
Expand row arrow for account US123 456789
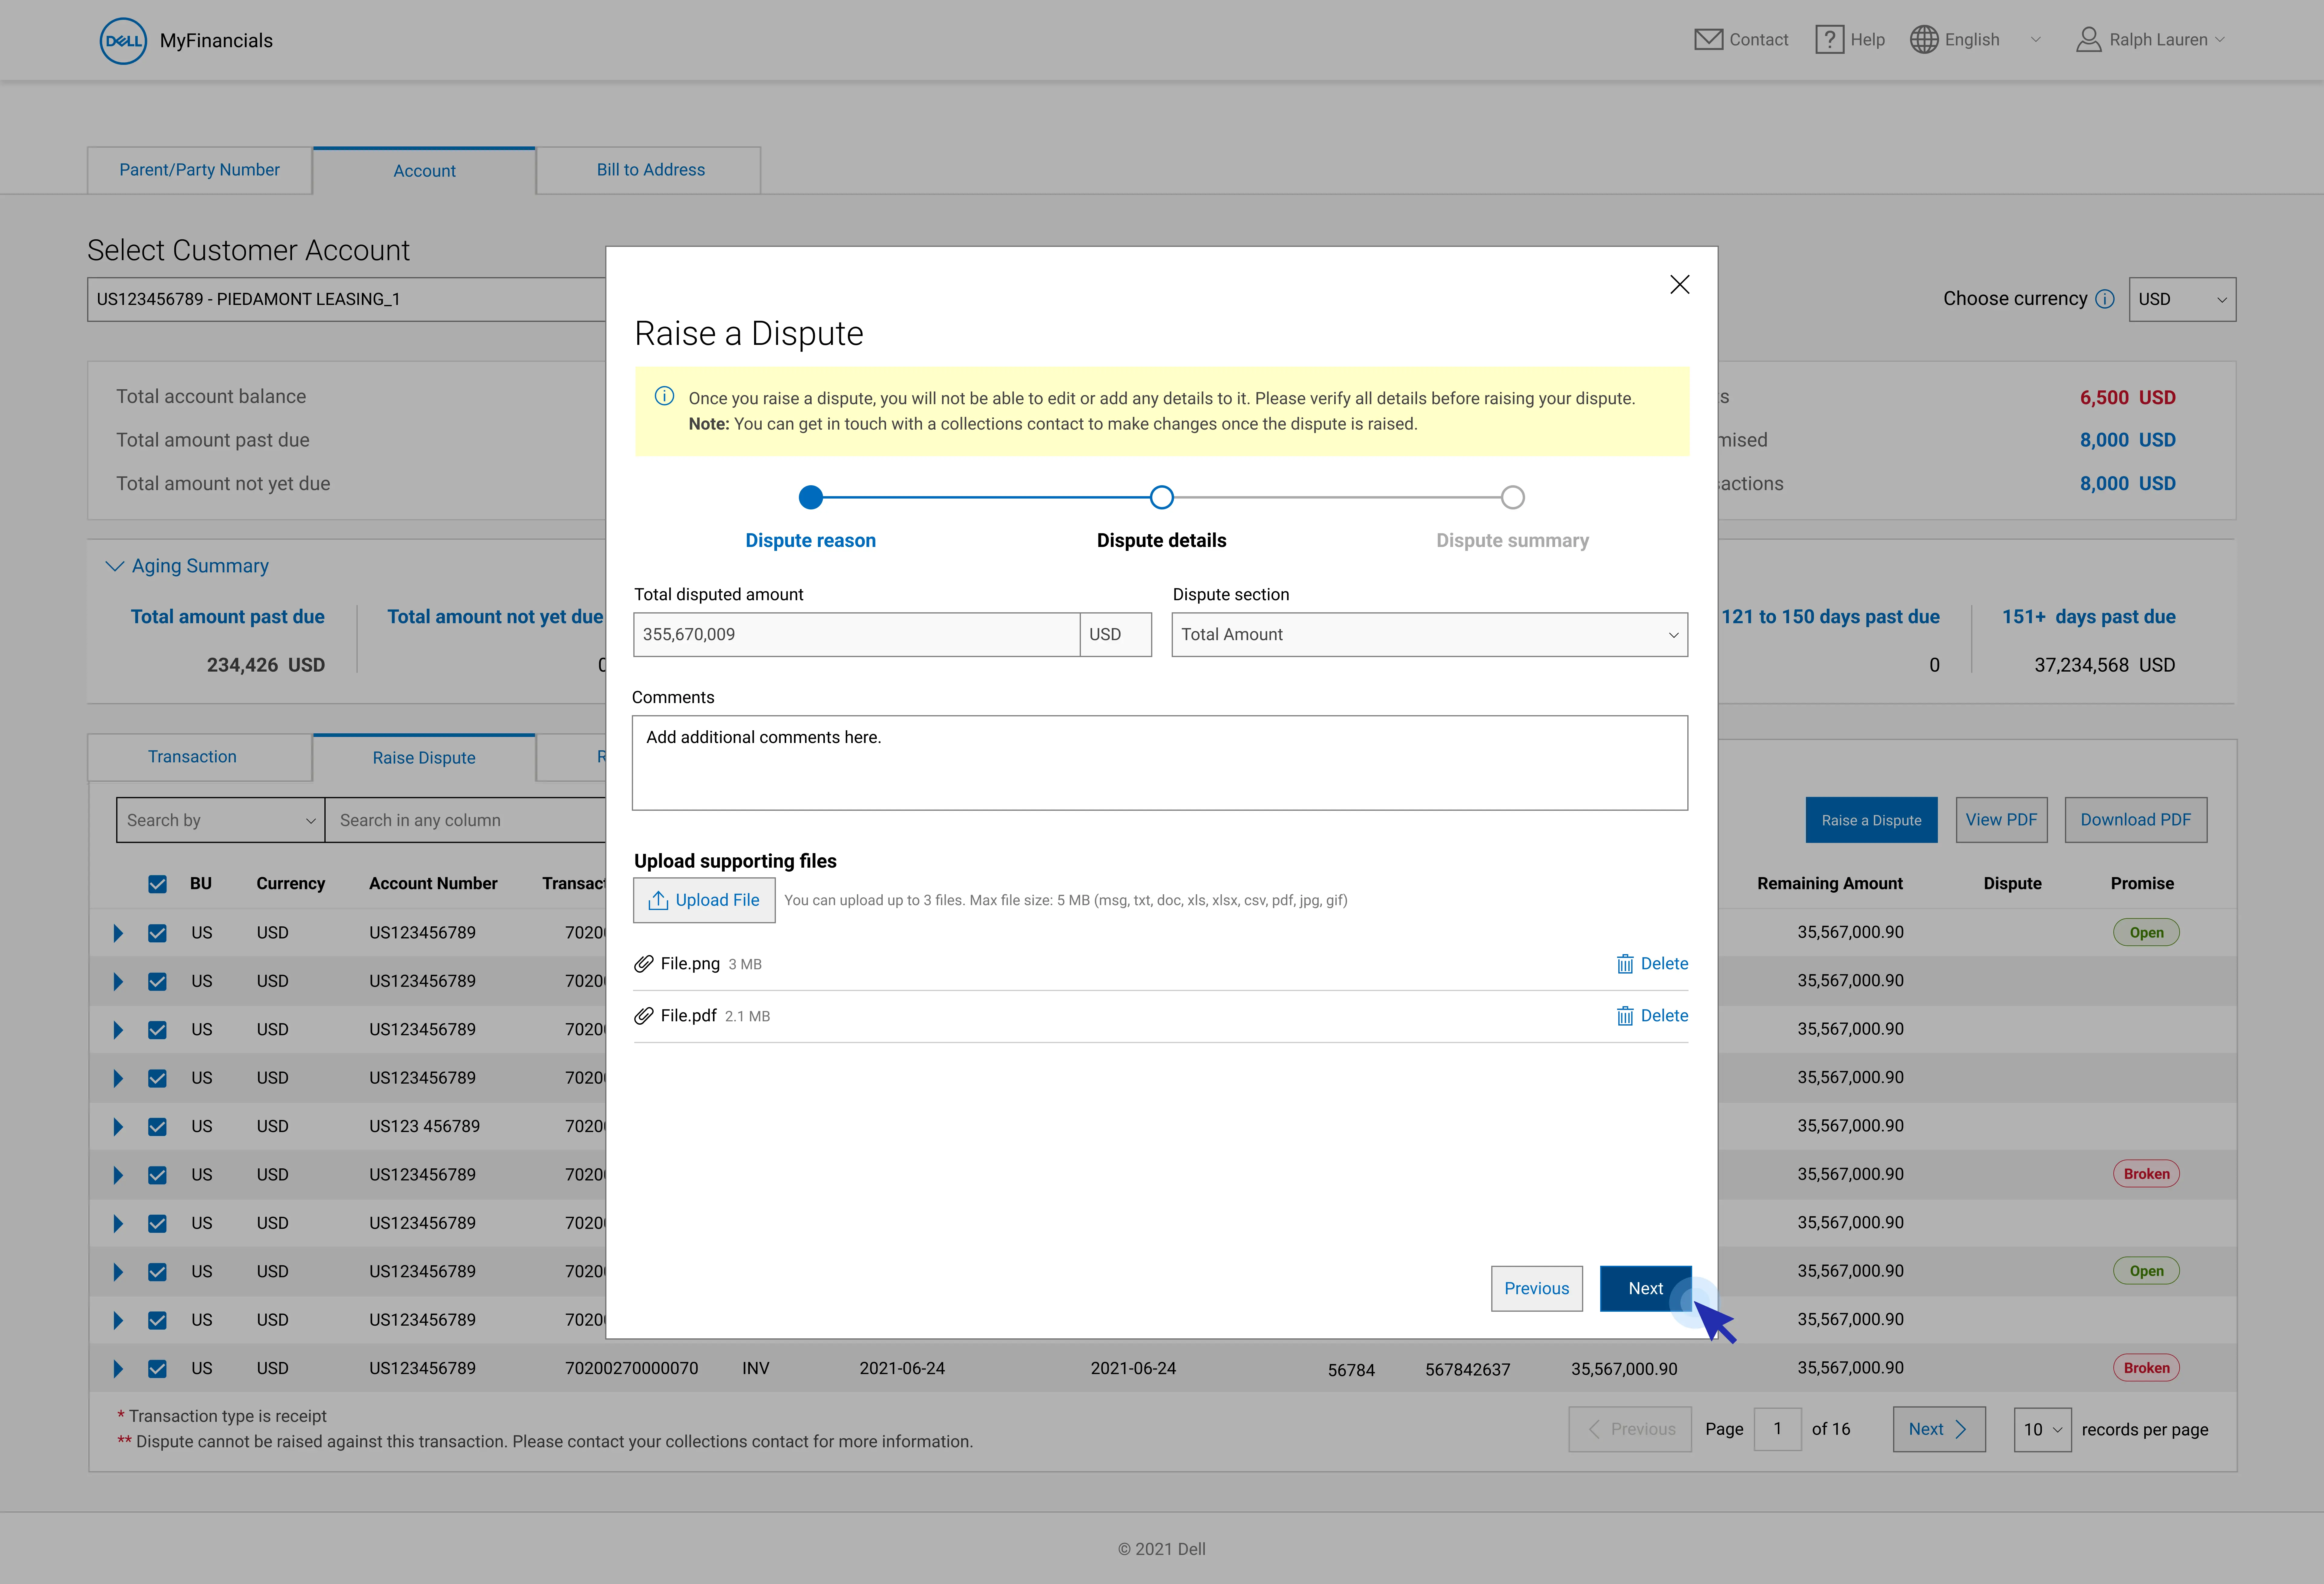(x=118, y=1127)
